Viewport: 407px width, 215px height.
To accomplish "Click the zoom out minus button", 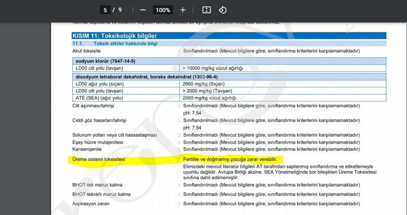I will pos(143,10).
